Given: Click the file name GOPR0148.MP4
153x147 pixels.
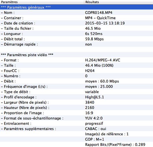Looking at the screenshot, I should pyautogui.click(x=99, y=13).
